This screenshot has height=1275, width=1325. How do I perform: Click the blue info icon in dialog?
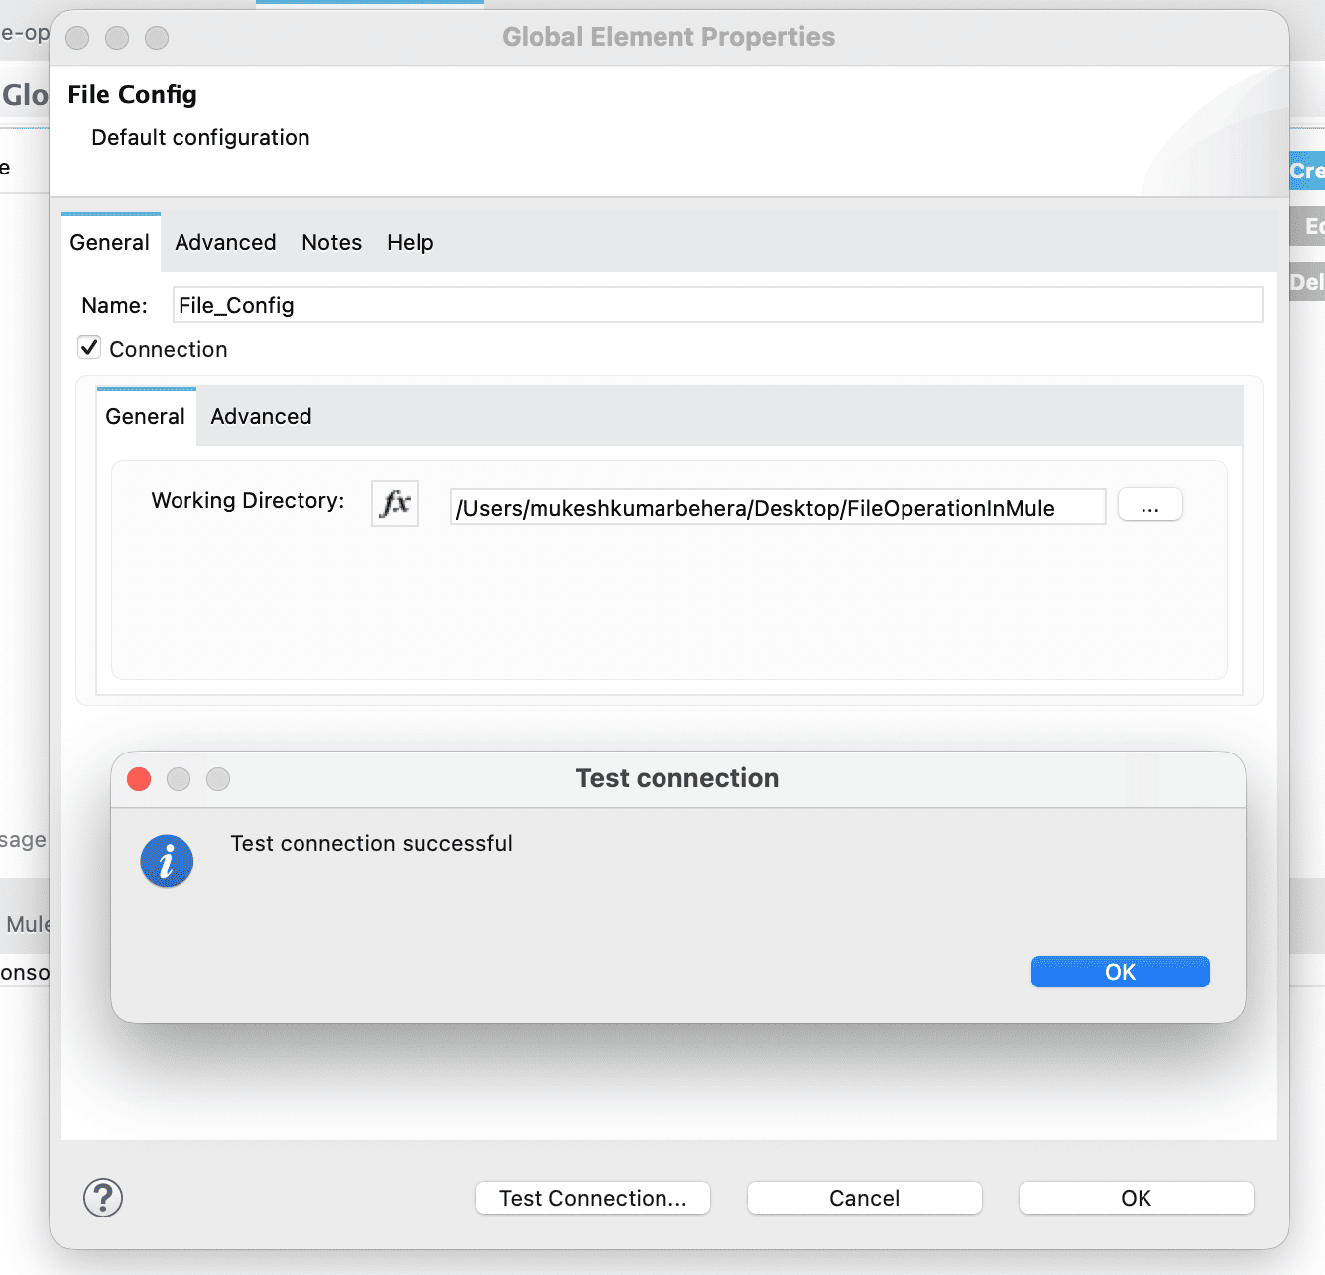(x=167, y=861)
